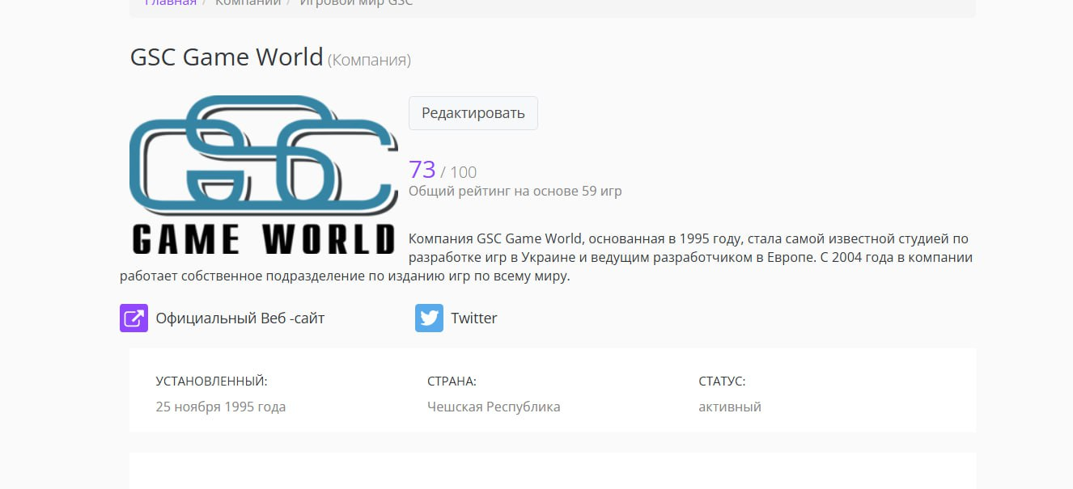Screen dimensions: 1073x489
Task: Click the Игровой мир GSC breadcrumb text
Action: pos(356,2)
